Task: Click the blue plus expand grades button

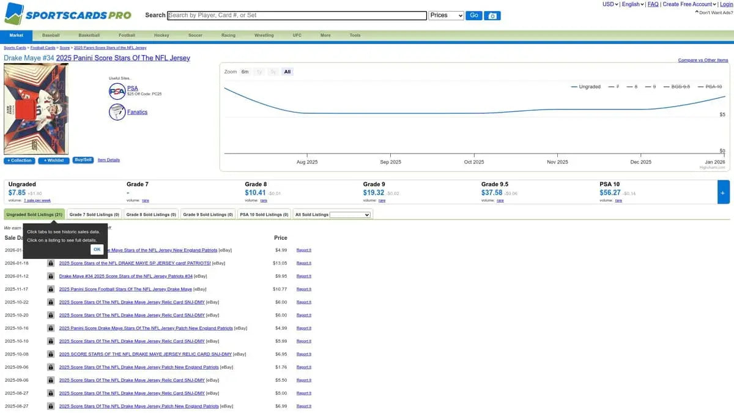Action: tap(723, 192)
